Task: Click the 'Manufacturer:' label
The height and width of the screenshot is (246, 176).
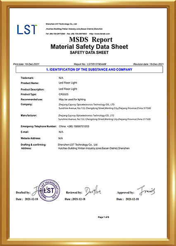Action: point(29,115)
